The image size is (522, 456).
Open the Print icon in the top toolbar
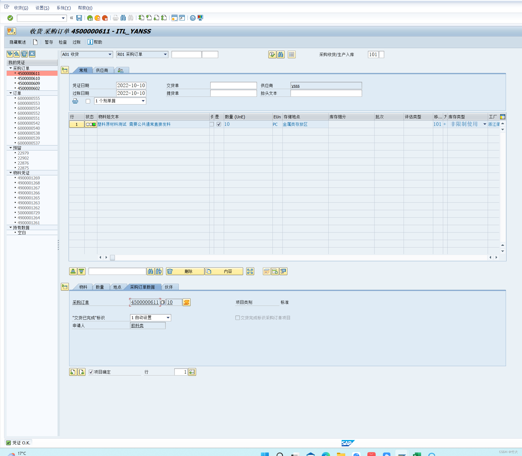pos(115,18)
